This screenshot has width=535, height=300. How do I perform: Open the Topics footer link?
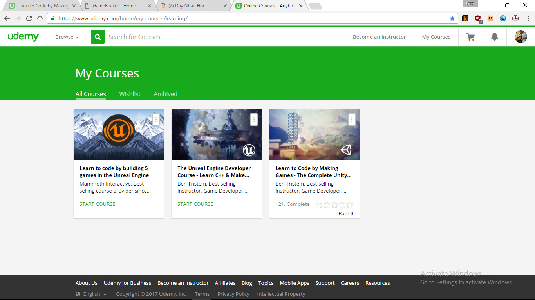[266, 283]
